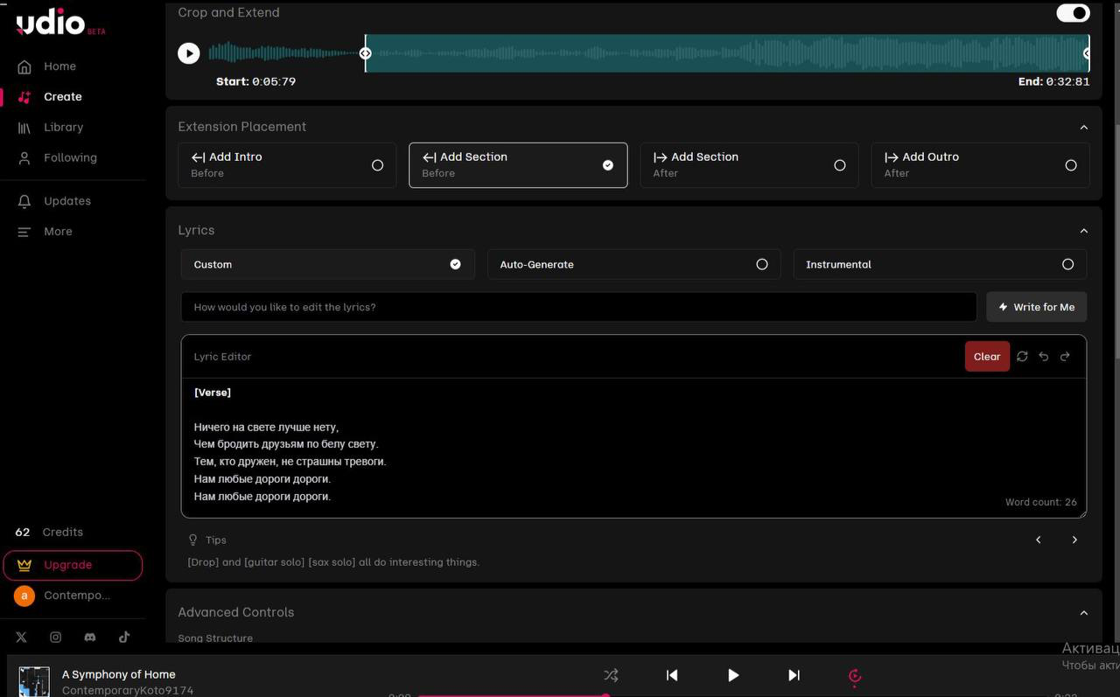Enable shuffle in the player bar
This screenshot has width=1120, height=697.
click(611, 675)
